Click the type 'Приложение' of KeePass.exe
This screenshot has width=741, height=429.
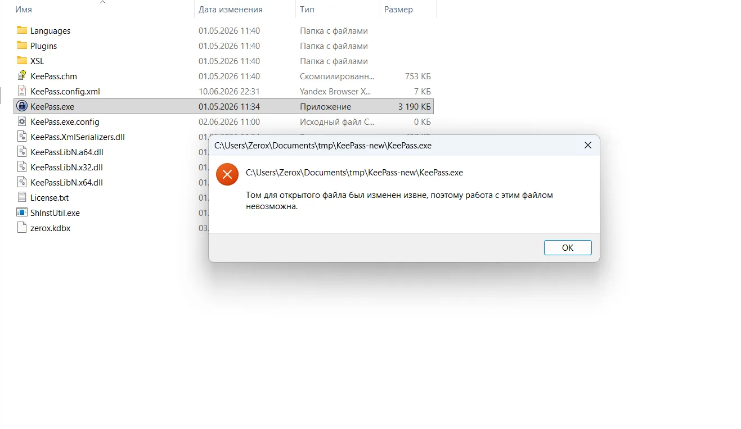click(x=325, y=107)
